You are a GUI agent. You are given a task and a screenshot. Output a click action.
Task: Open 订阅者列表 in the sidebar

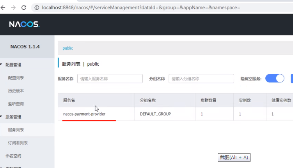click(18, 143)
